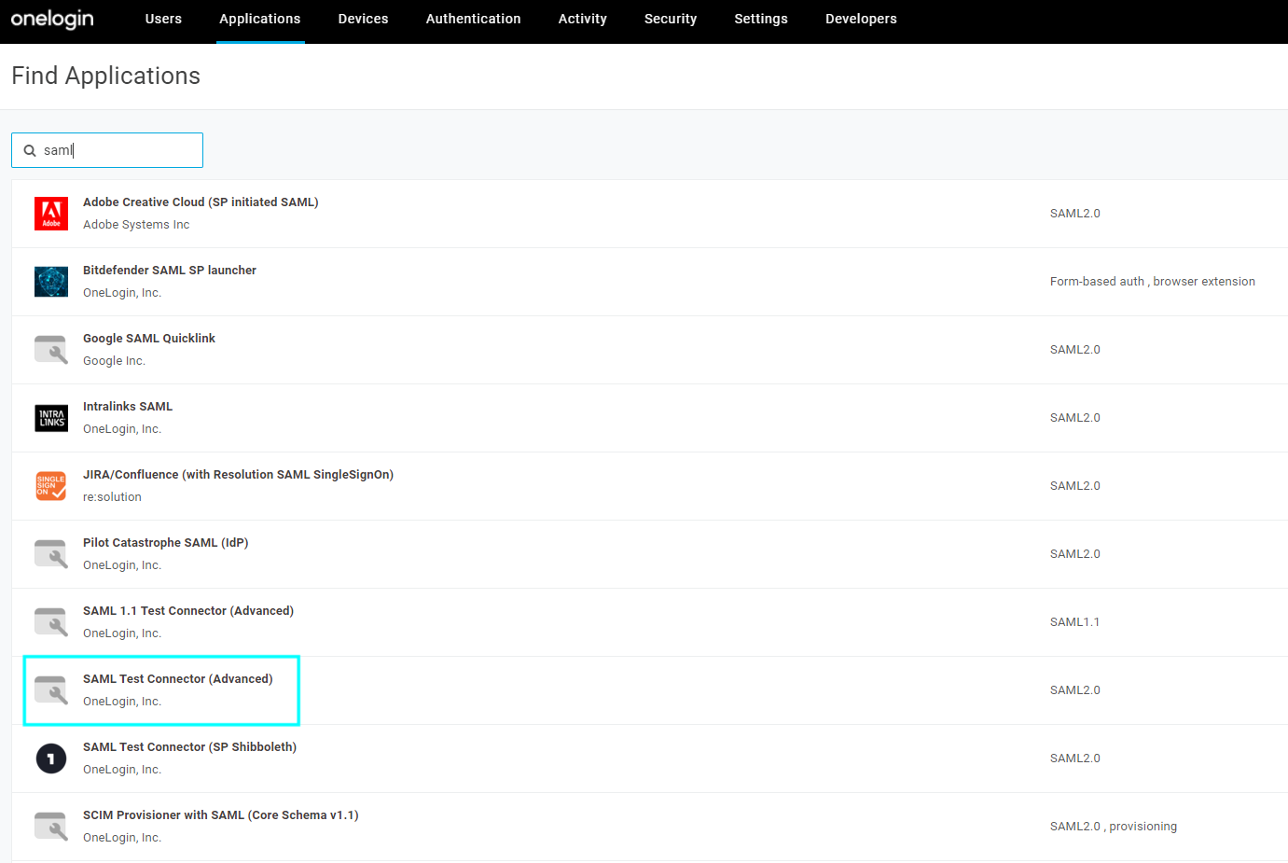Open the Activity menu
1288x863 pixels.
(x=583, y=19)
